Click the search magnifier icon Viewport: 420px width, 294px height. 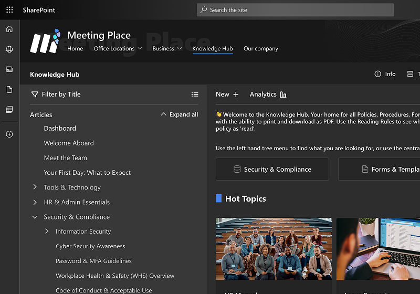tap(204, 10)
